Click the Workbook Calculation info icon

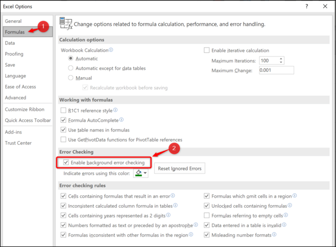(x=111, y=50)
